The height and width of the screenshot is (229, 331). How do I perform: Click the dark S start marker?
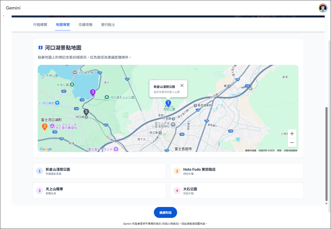(x=86, y=112)
